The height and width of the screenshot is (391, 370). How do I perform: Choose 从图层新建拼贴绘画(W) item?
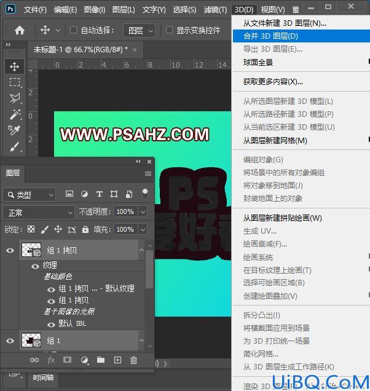[x=301, y=218]
